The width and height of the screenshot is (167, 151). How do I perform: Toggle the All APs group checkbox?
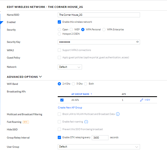[x=62, y=100]
